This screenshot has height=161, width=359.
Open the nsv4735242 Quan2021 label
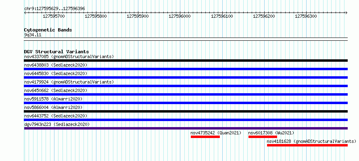(x=216, y=133)
